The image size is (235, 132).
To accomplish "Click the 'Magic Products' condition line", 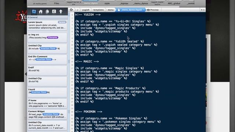I will (111, 88).
